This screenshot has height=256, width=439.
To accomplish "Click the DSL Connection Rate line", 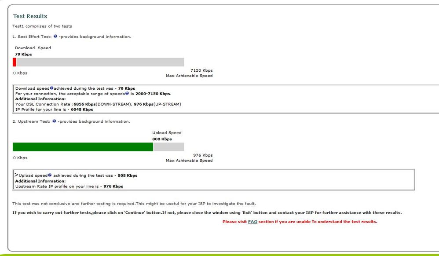I will click(x=98, y=104).
